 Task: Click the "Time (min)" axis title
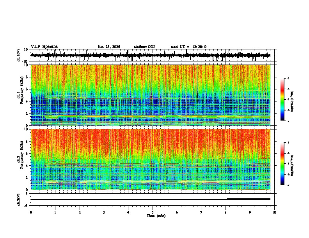156,216
